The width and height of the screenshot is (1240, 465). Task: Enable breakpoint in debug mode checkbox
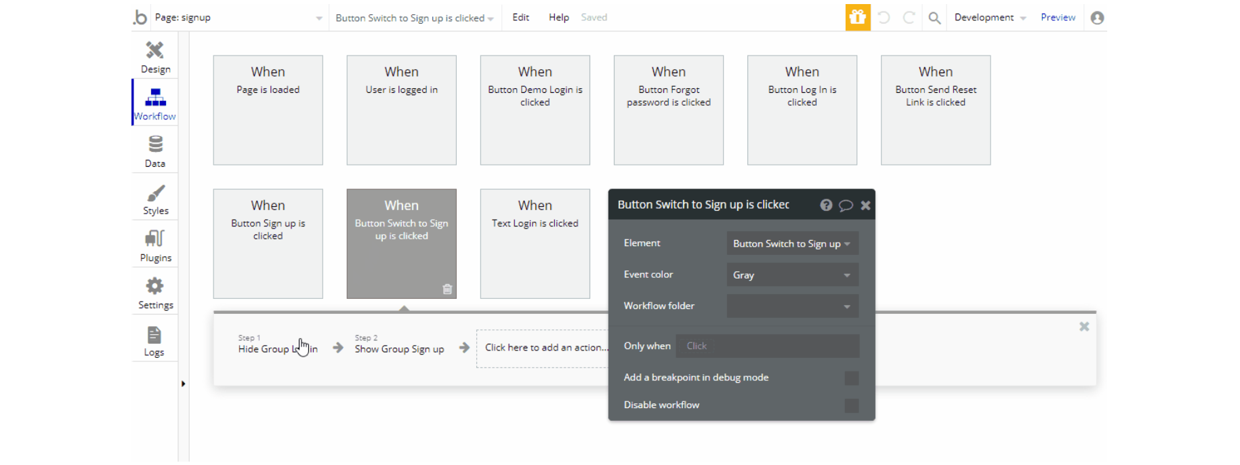(x=852, y=378)
